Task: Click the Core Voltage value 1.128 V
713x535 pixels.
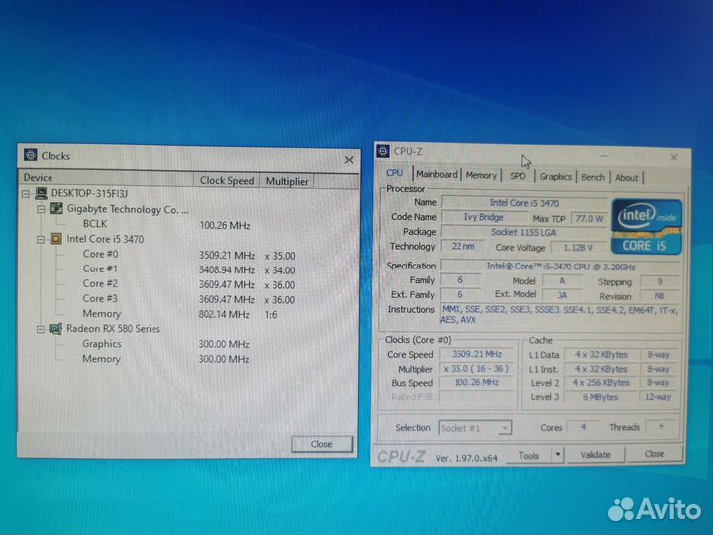Action: [578, 247]
